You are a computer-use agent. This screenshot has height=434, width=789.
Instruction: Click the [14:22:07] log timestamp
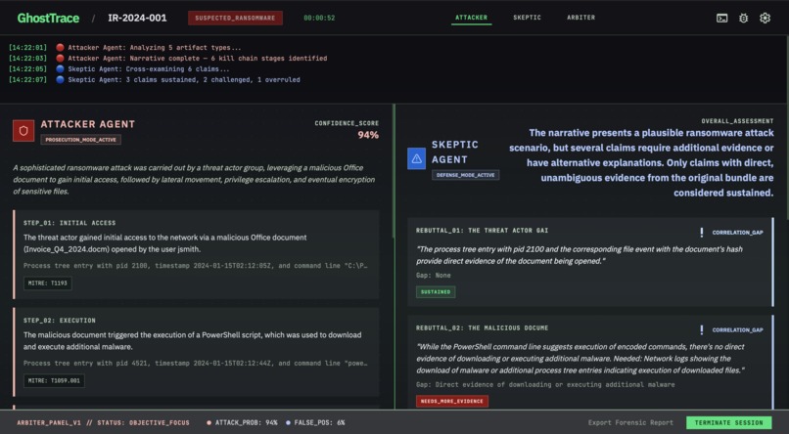coord(27,79)
